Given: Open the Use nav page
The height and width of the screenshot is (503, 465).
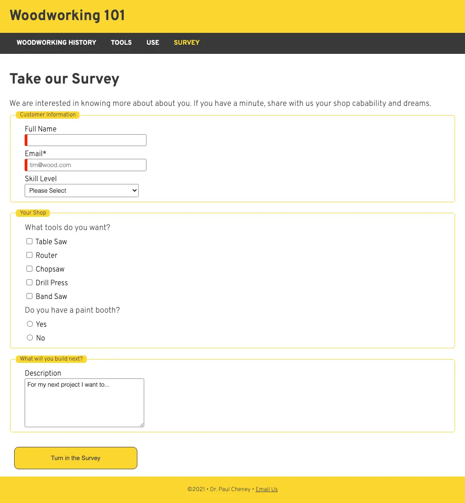Looking at the screenshot, I should 153,42.
